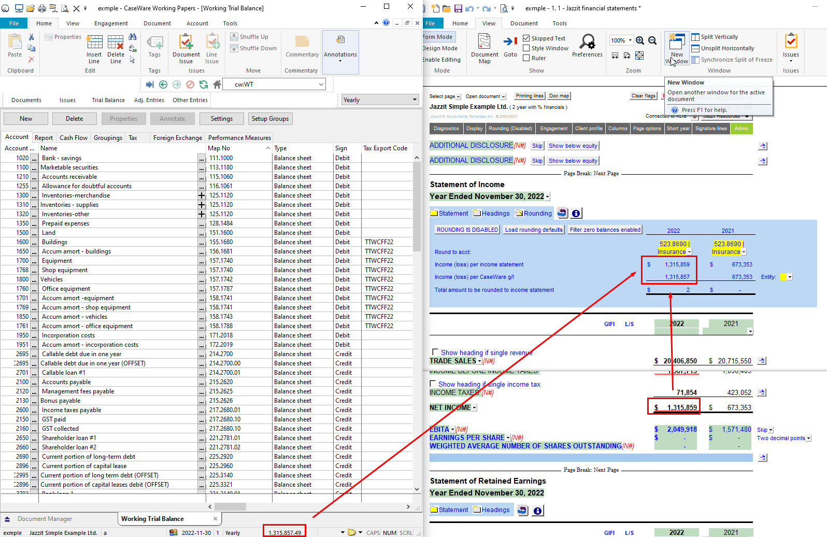Click the yellow Entity color box
This screenshot has height=537, width=827.
783,277
